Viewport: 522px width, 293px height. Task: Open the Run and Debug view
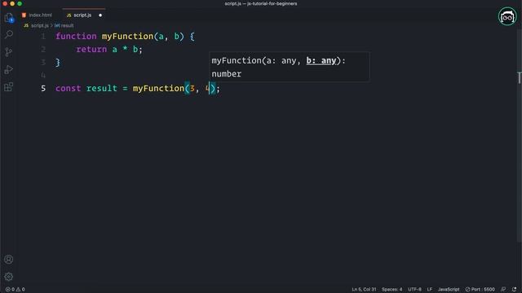click(9, 69)
